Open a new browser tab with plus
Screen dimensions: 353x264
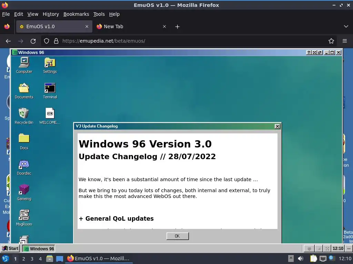(178, 27)
